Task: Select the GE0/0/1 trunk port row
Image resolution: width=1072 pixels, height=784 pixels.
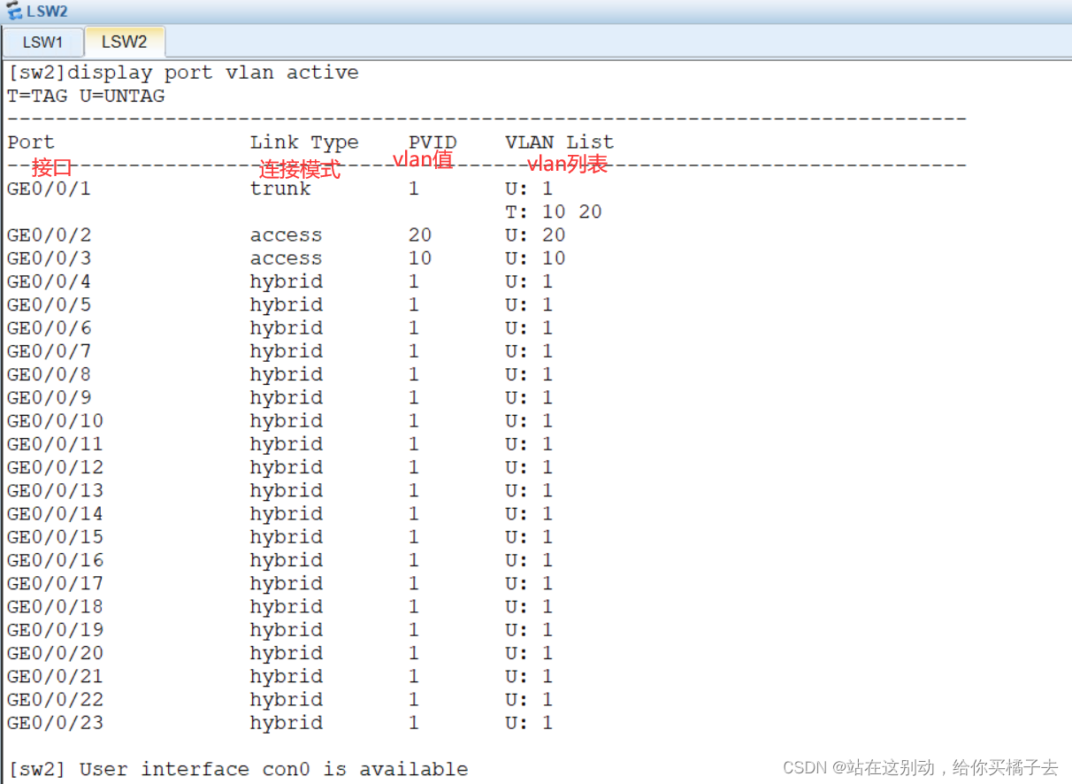Action: tap(265, 188)
